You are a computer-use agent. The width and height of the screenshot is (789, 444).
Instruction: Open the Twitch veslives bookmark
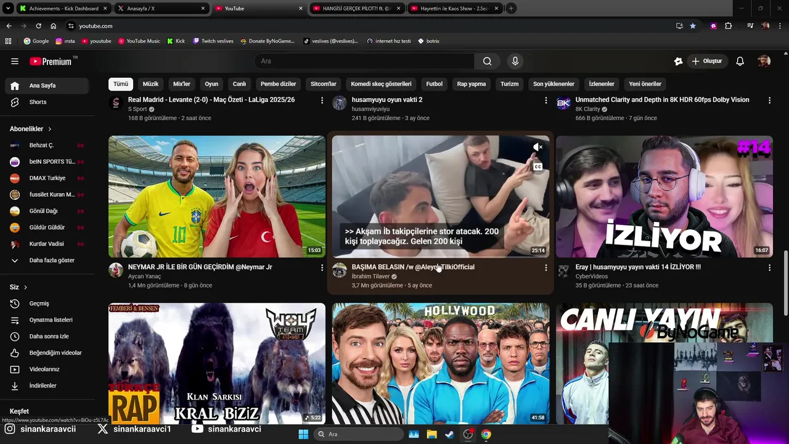(213, 41)
